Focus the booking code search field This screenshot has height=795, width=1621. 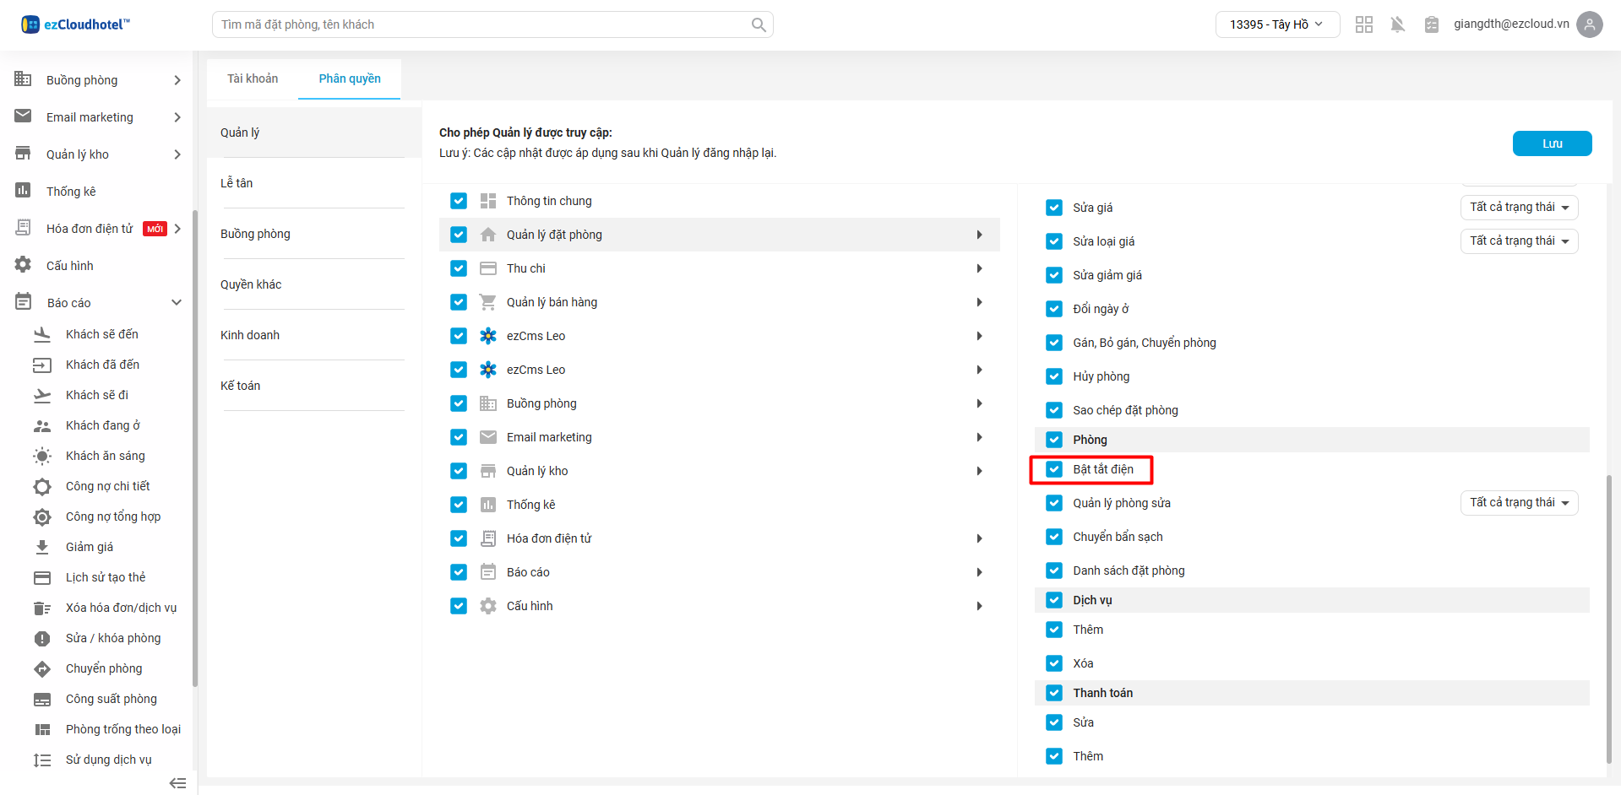pyautogui.click(x=481, y=24)
